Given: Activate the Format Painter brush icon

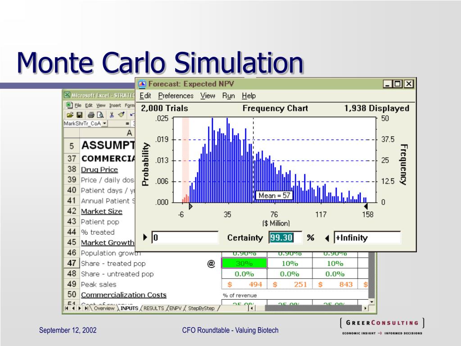Looking at the screenshot, I should click(122, 115).
